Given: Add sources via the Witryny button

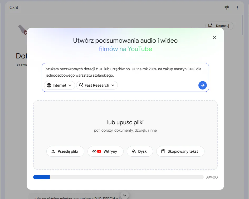Looking at the screenshot, I should coord(105,151).
